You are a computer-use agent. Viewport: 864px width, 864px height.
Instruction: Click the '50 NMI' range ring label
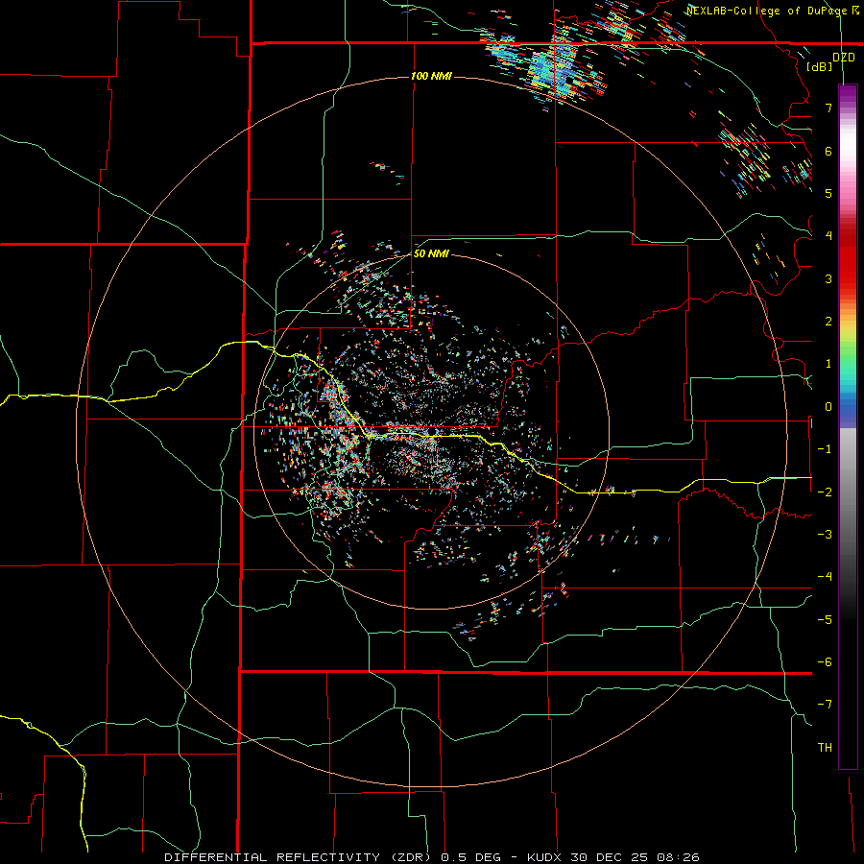click(431, 253)
